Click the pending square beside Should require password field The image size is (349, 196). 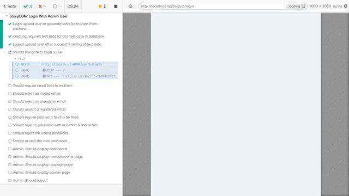click(10, 117)
